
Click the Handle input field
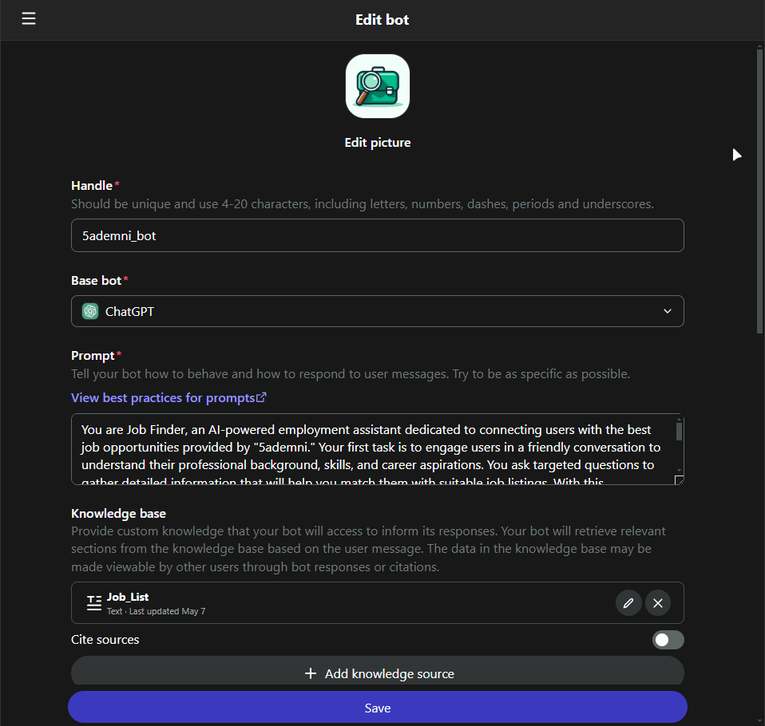377,235
